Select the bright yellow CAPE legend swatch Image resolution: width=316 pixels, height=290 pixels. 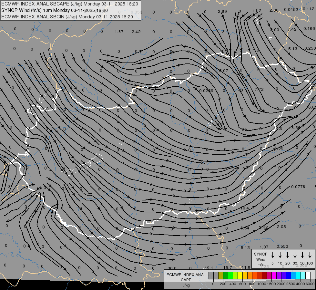[240, 276]
